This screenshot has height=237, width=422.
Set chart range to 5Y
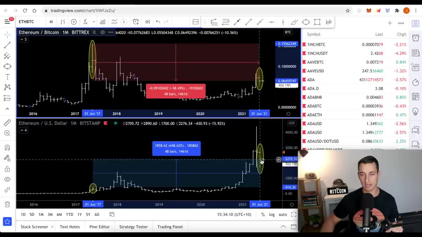(88, 214)
